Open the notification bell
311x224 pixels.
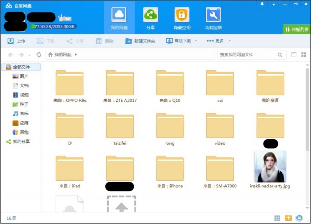click(262, 4)
